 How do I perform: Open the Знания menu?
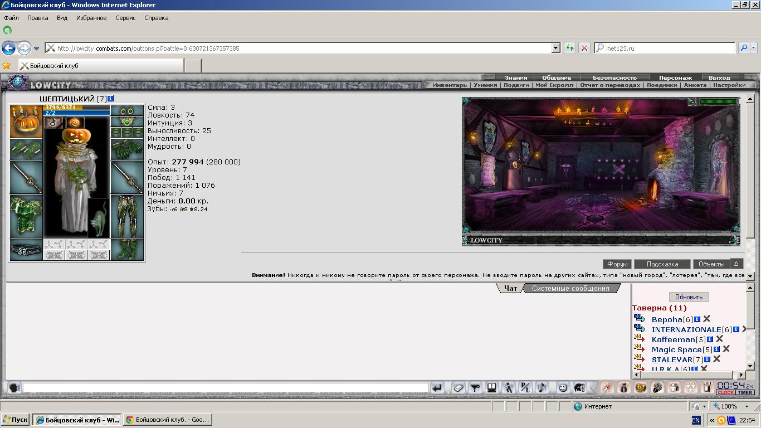516,77
